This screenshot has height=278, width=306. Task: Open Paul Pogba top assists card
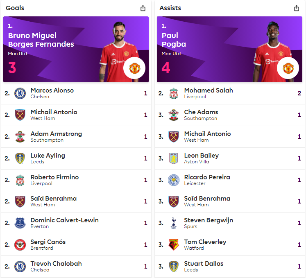point(174,40)
